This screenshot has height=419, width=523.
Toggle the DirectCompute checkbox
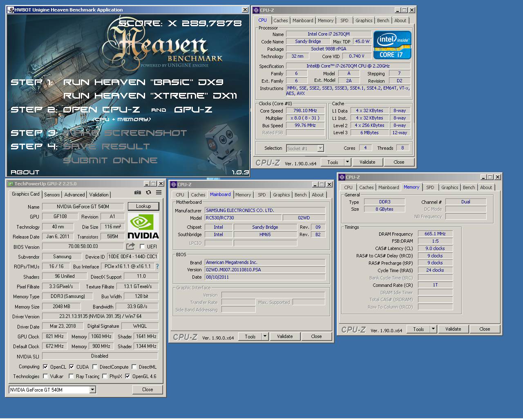point(95,367)
